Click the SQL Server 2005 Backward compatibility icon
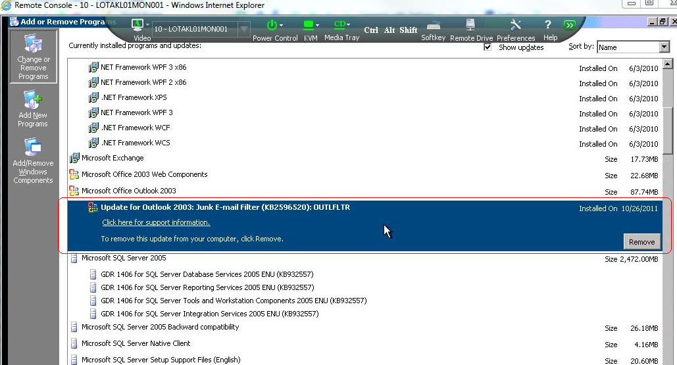 pos(74,328)
